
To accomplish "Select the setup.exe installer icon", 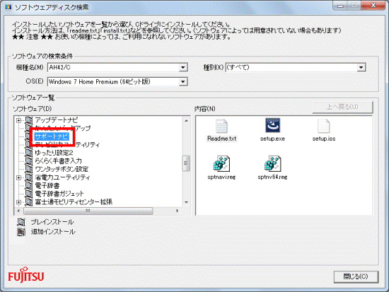I will pos(272,126).
